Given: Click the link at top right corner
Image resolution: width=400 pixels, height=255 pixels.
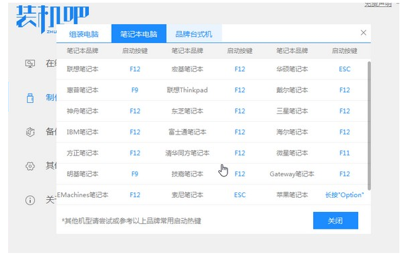Looking at the screenshot, I should [x=378, y=4].
